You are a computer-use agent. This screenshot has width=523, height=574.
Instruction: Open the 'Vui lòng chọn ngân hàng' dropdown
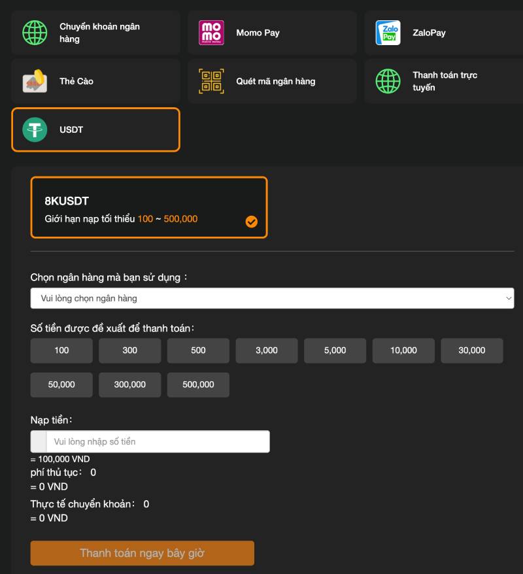(272, 298)
